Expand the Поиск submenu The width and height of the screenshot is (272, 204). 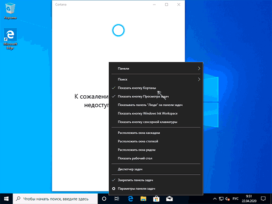click(156, 79)
